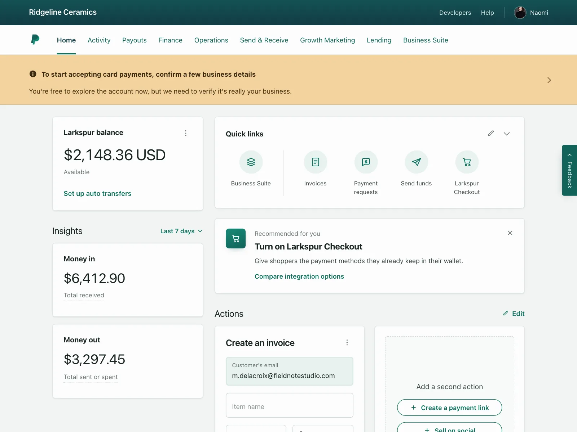Click the info icon in verification banner
Image resolution: width=577 pixels, height=432 pixels.
point(33,74)
